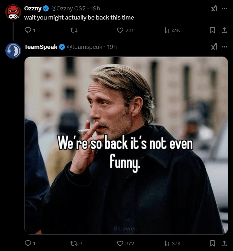Repost TeamSpeak's tweet with 3 reposts
Viewport: 233px width, 251px height.
74,243
